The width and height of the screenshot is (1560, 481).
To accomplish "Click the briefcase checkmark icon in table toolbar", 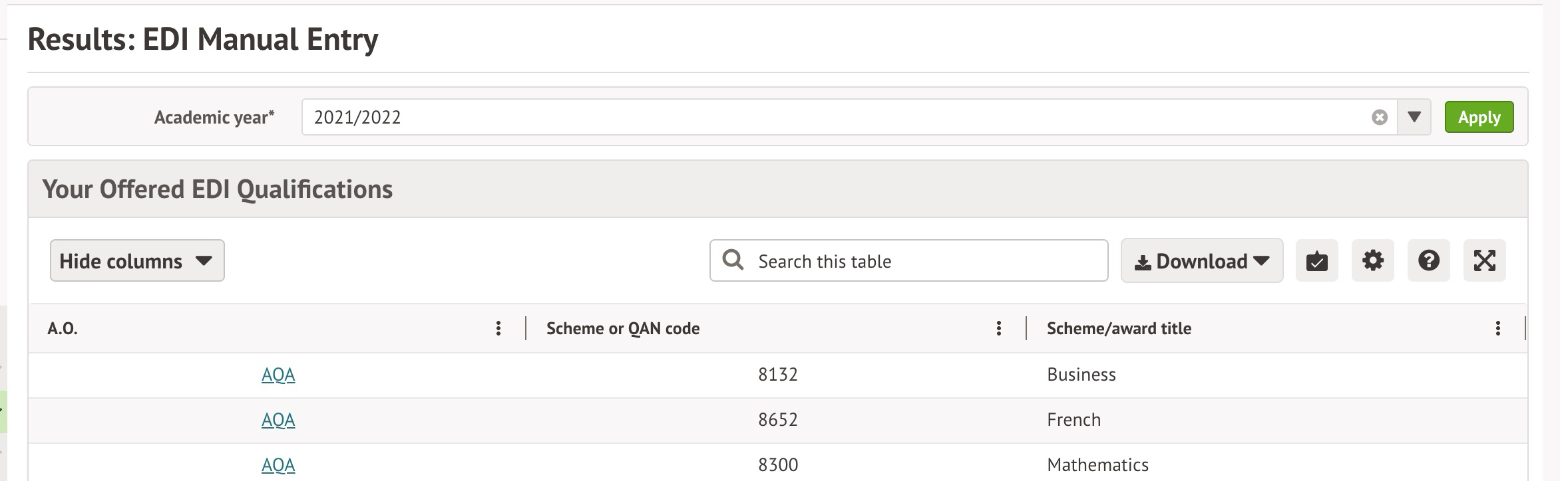I will tap(1316, 261).
